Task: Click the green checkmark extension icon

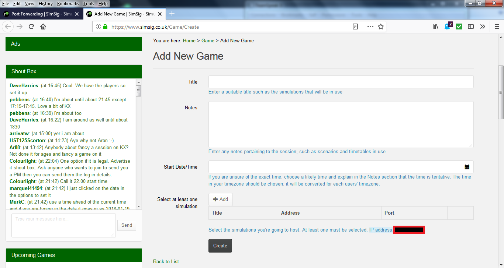Action: click(459, 27)
